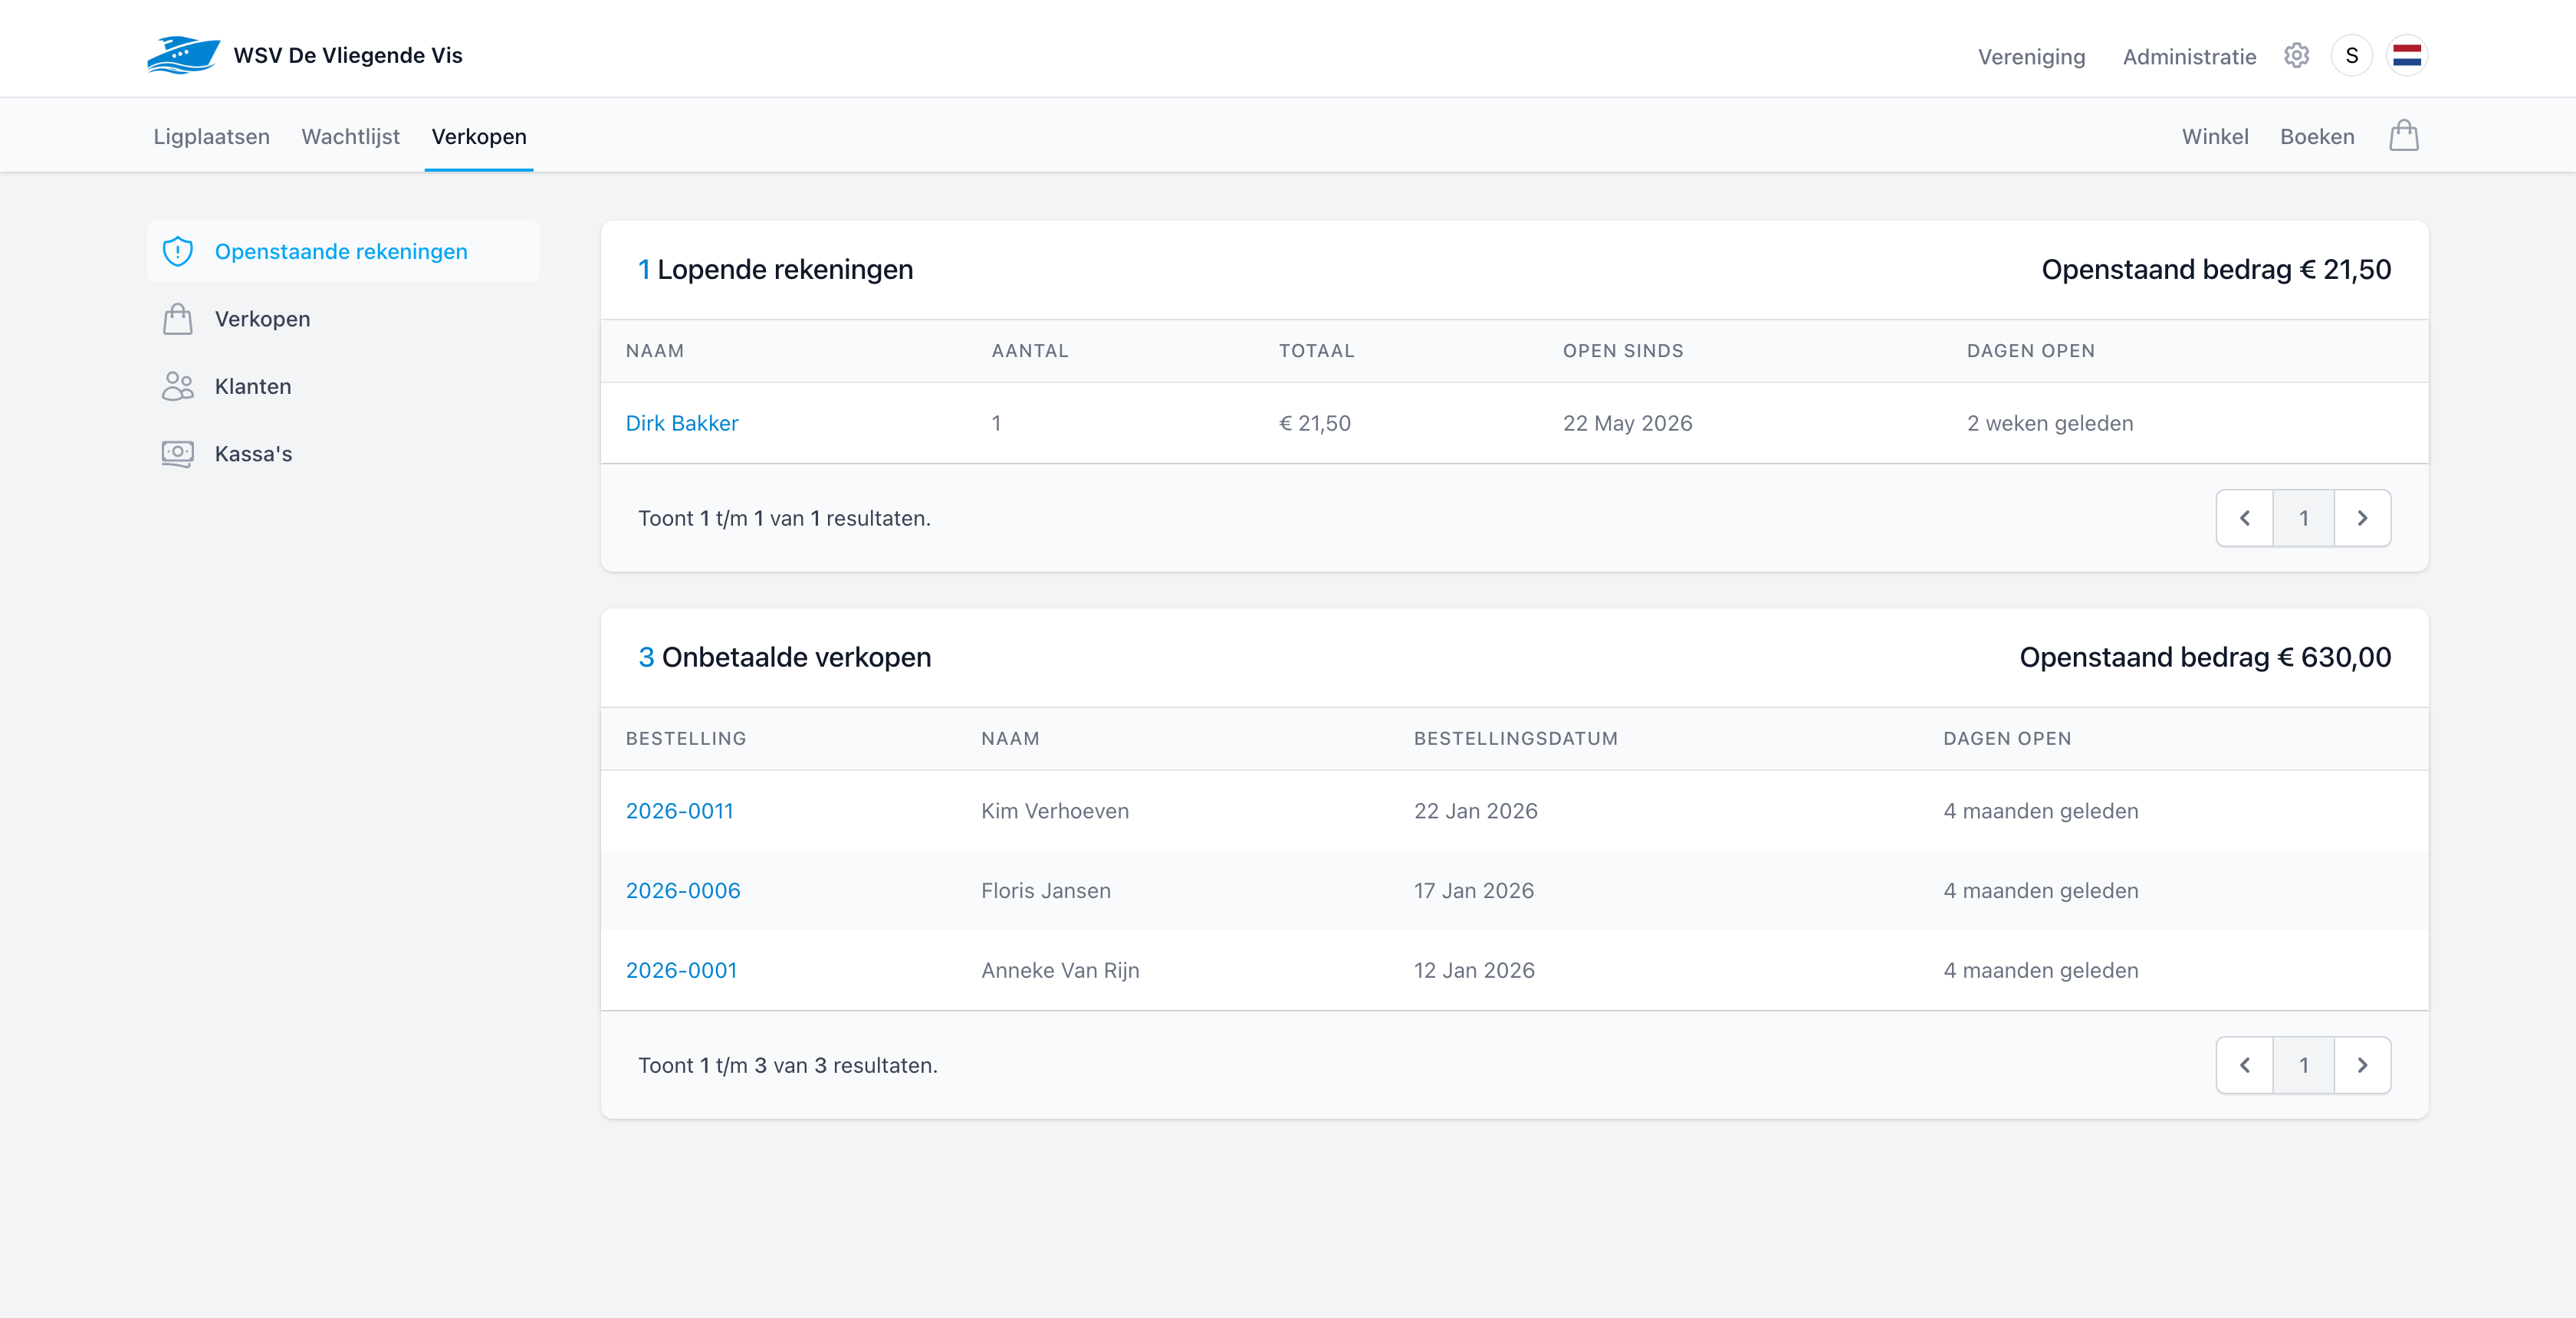The height and width of the screenshot is (1318, 2576).
Task: Open the Dutch flag language selector
Action: 2406,55
